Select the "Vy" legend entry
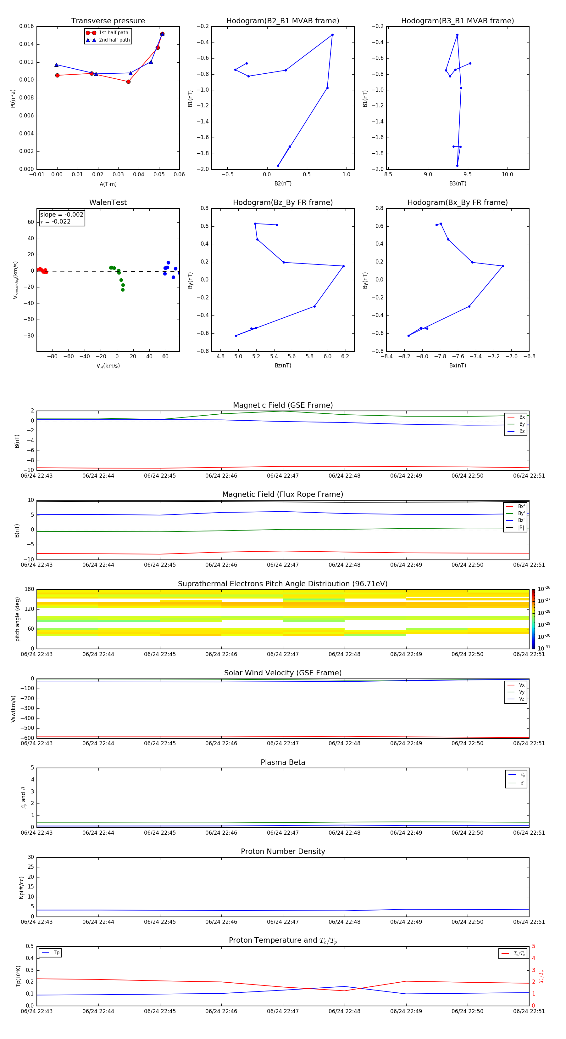Screen dimensions: 566x1039 pyautogui.click(x=516, y=692)
